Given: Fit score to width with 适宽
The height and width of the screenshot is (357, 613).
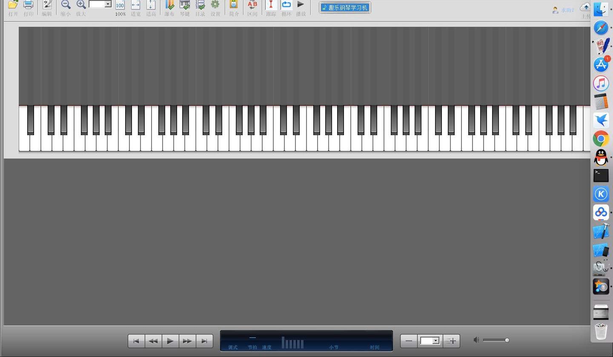Looking at the screenshot, I should click(x=136, y=8).
